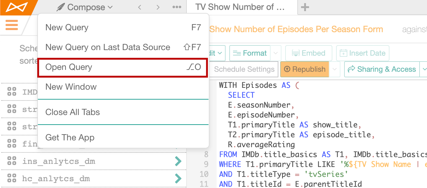Click the AND T1.titleType = 'tvSeries' line

[283, 174]
